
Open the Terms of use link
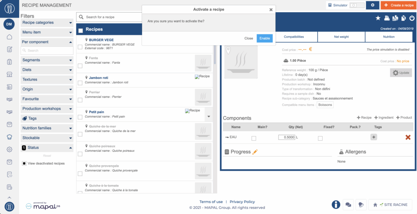[x=211, y=202]
